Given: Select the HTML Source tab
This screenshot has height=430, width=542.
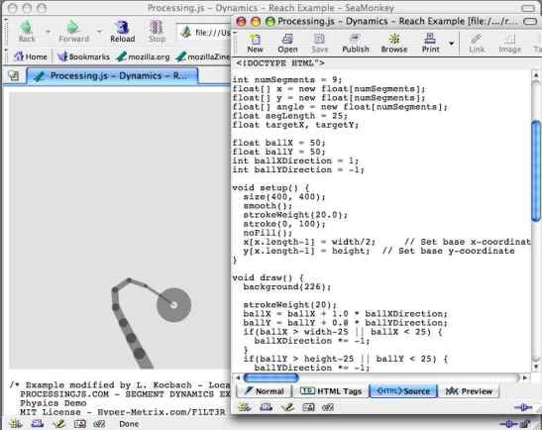Looking at the screenshot, I should pos(403,391).
